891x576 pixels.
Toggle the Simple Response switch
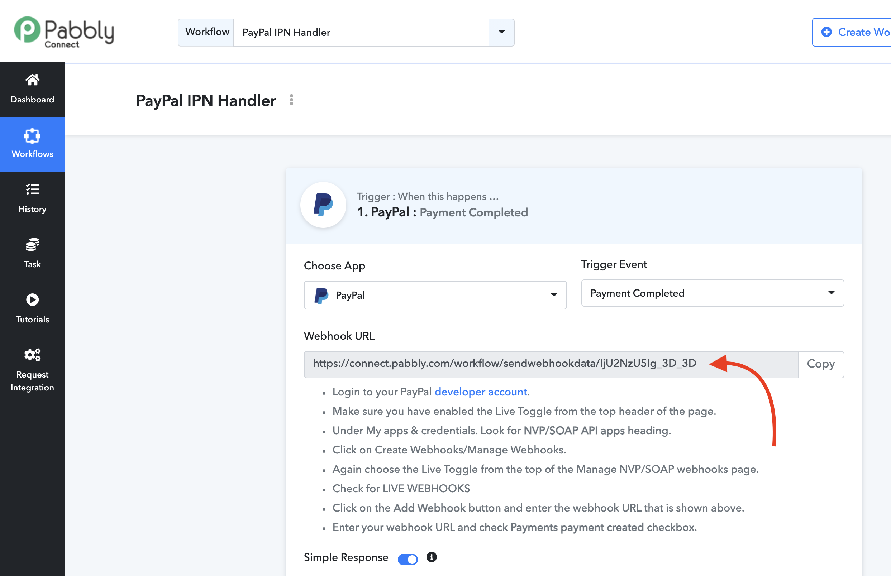coord(408,559)
